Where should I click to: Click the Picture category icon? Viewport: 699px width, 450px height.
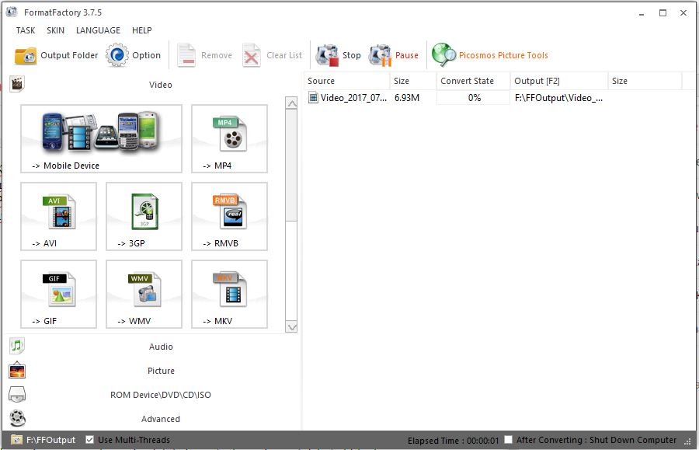17,370
